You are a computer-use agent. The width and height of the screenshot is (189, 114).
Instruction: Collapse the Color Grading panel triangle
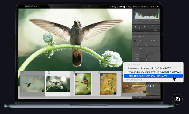click(159, 83)
